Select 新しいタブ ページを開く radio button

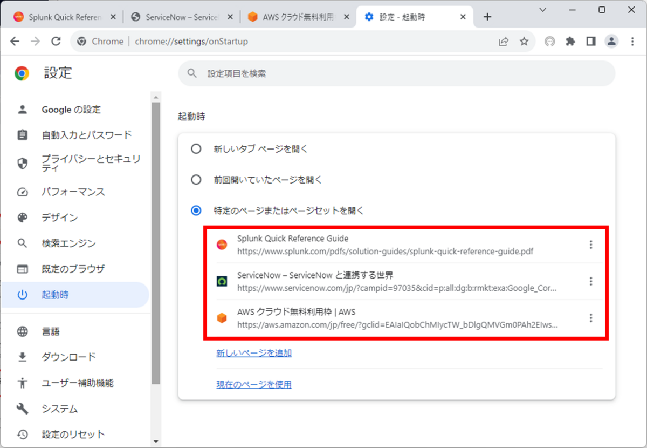click(196, 148)
